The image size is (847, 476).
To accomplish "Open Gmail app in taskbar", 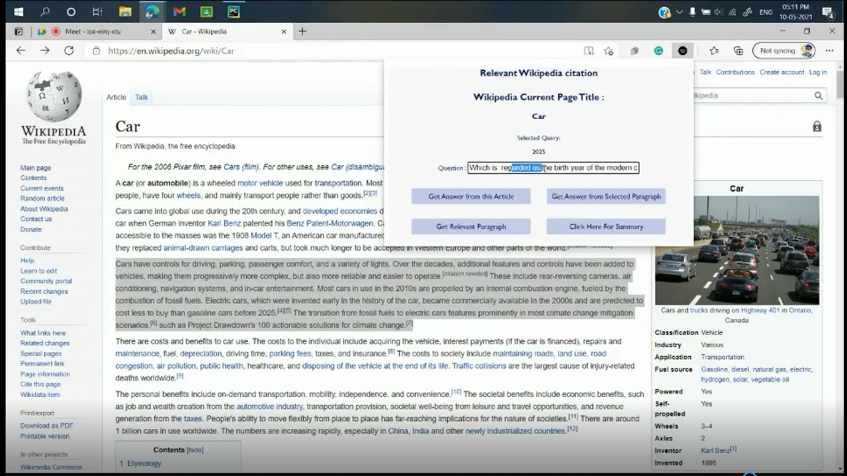I will [179, 12].
